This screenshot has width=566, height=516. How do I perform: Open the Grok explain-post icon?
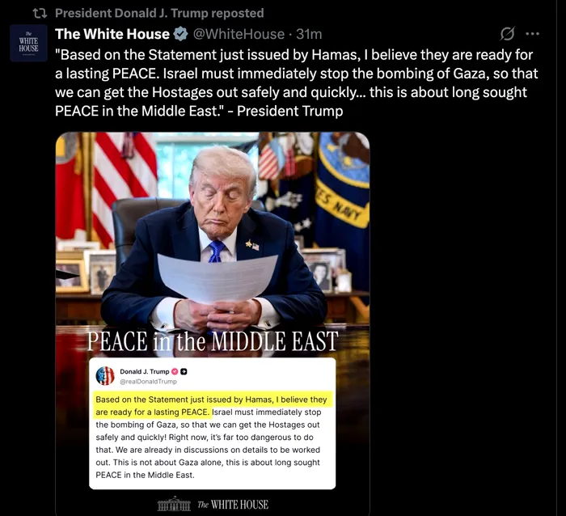[507, 34]
